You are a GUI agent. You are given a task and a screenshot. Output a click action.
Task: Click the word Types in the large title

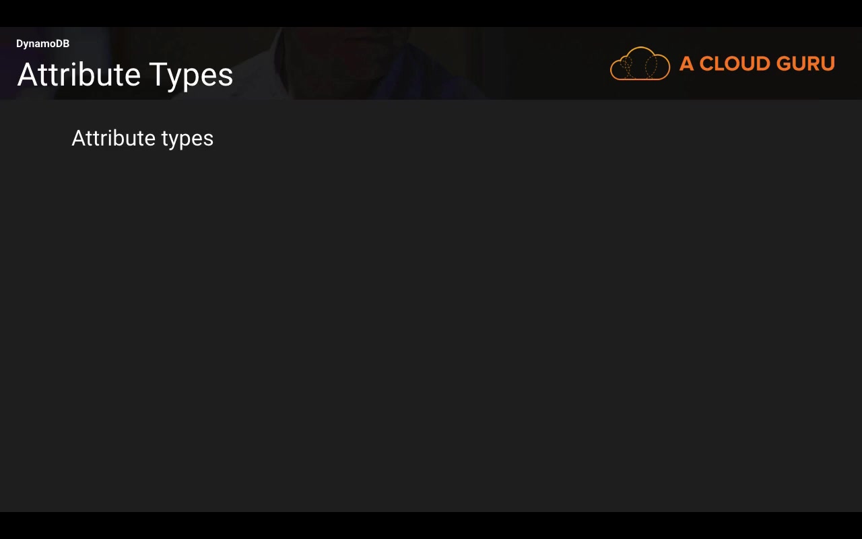[x=191, y=75]
